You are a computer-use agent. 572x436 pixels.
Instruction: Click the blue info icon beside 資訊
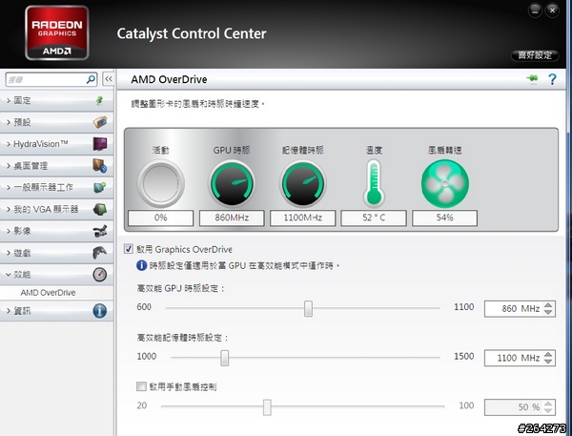pyautogui.click(x=99, y=311)
